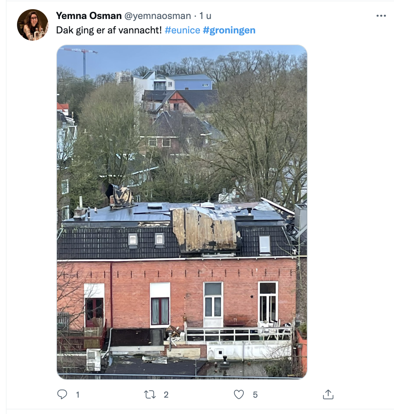The image size is (394, 414).
Task: Click the @yemnaosman handle
Action: pos(157,16)
